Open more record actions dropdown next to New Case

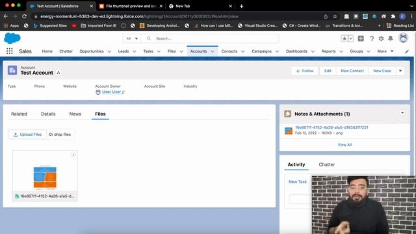pyautogui.click(x=400, y=71)
